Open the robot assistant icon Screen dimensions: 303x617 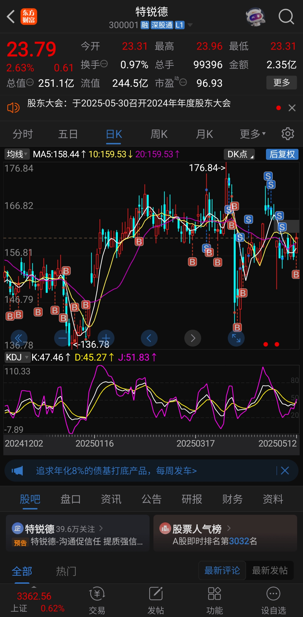[255, 17]
